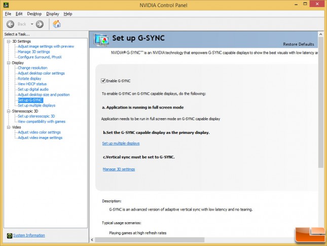Click the Video category label
The image size is (327, 246).
(16, 127)
